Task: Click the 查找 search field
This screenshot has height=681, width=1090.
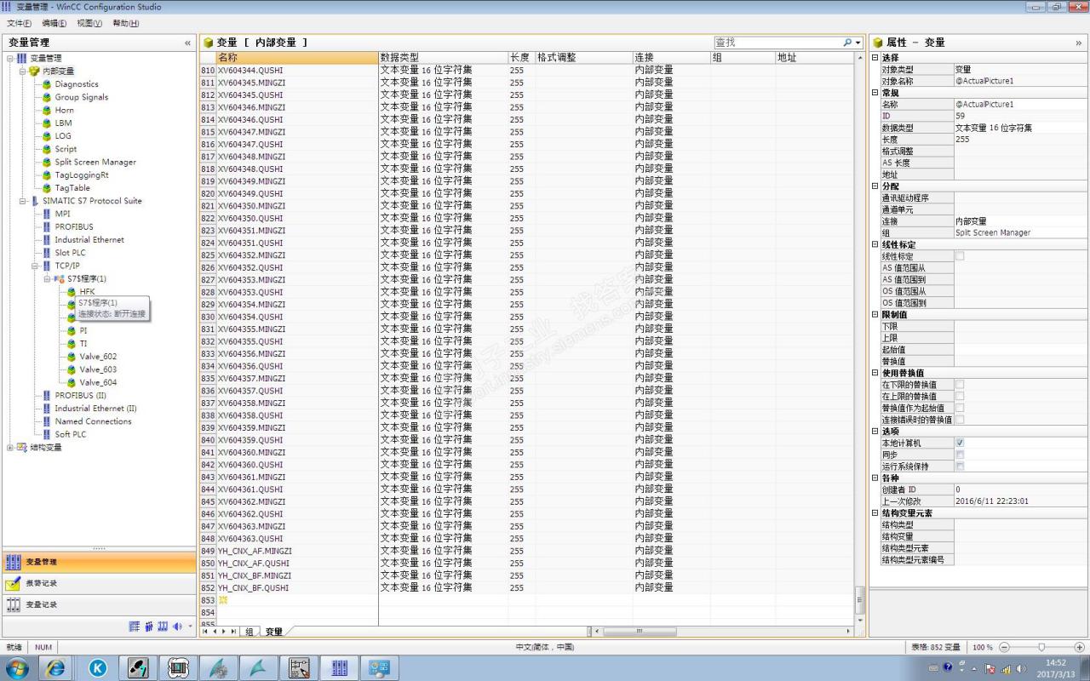Action: coord(777,42)
